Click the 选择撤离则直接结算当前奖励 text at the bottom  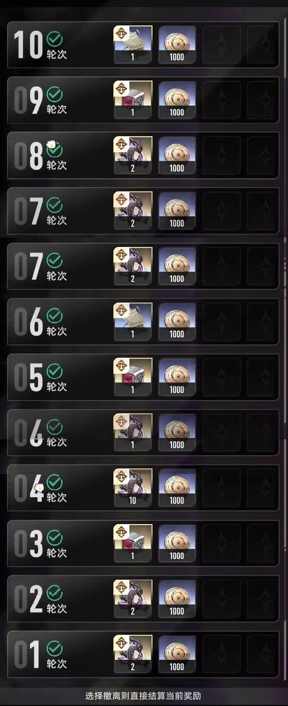[143, 696]
